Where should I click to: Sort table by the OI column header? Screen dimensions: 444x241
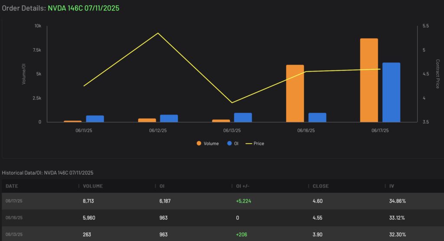162,186
